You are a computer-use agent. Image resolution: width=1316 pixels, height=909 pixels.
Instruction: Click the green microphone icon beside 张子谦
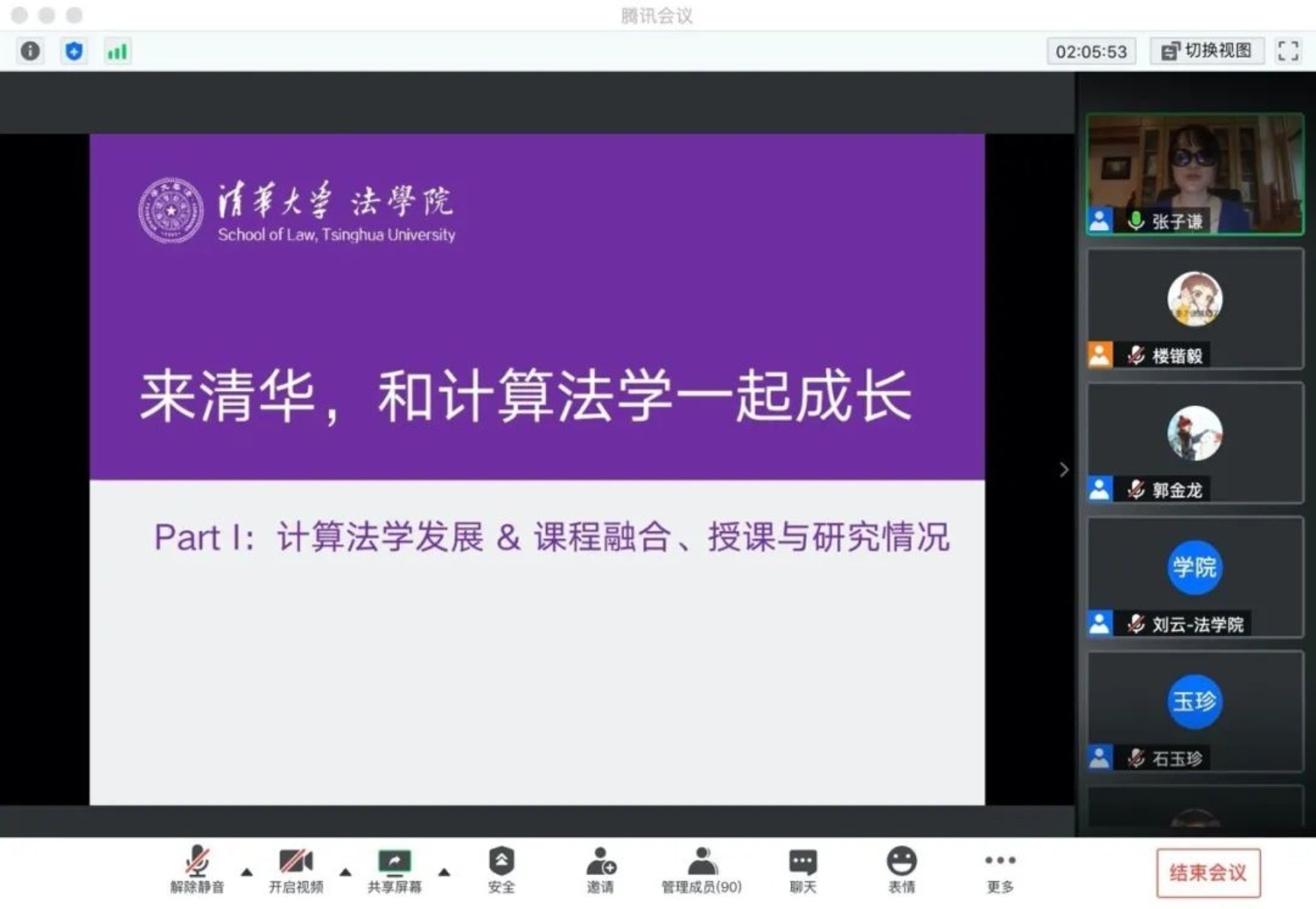click(1136, 221)
